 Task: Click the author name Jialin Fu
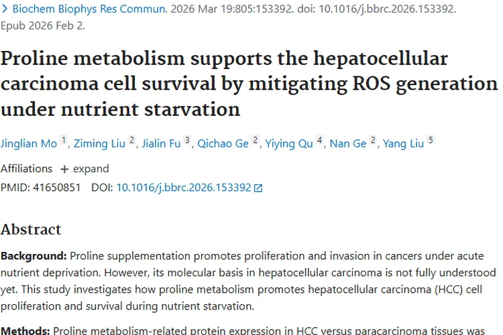[x=162, y=143]
